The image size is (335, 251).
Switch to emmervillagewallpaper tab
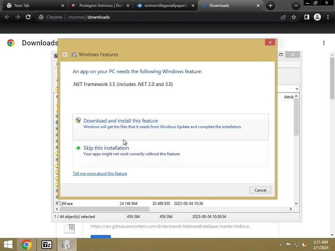click(166, 6)
